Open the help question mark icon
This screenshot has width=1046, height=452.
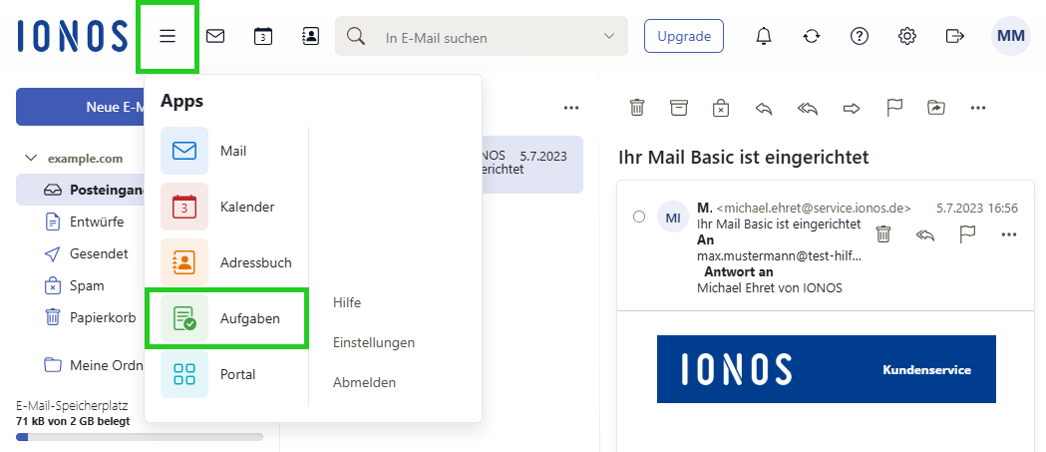(860, 37)
